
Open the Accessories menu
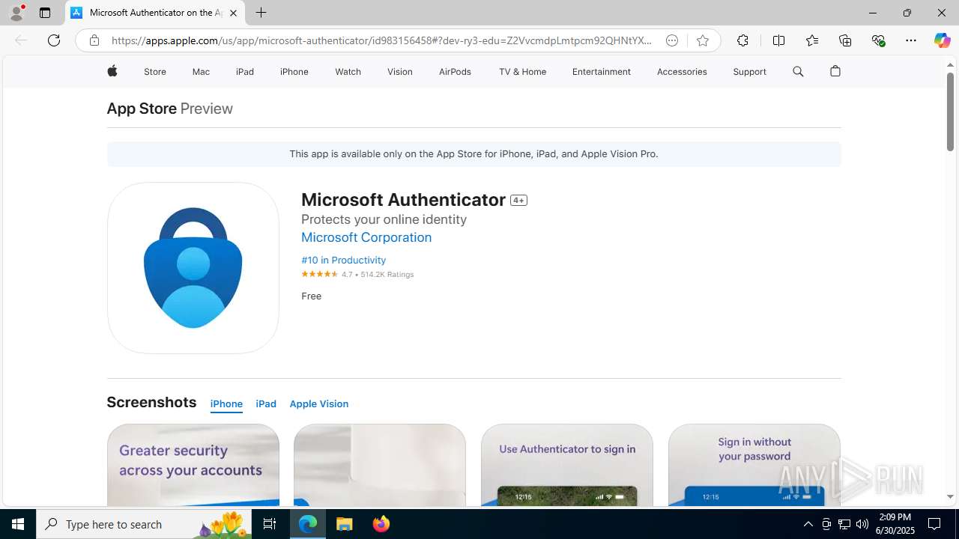pyautogui.click(x=682, y=72)
